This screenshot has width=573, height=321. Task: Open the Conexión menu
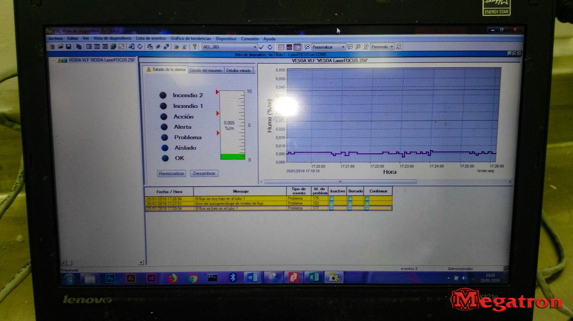pos(250,39)
